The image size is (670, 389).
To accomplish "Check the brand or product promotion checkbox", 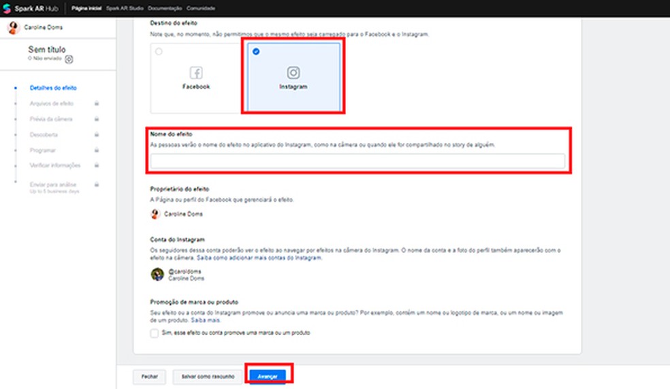I will pyautogui.click(x=155, y=333).
